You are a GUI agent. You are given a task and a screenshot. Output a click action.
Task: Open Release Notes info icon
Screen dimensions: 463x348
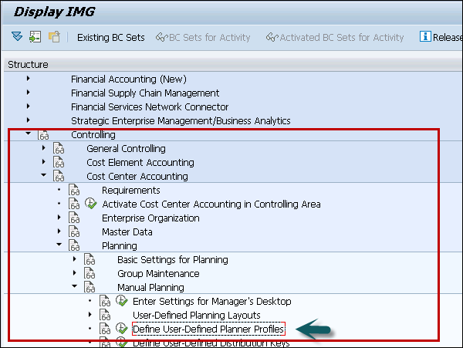(x=424, y=37)
